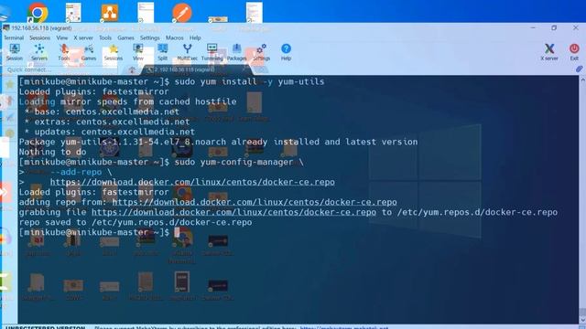The height and width of the screenshot is (329, 586).
Task: Open the Settings gear toolbar icon
Action: tap(261, 52)
